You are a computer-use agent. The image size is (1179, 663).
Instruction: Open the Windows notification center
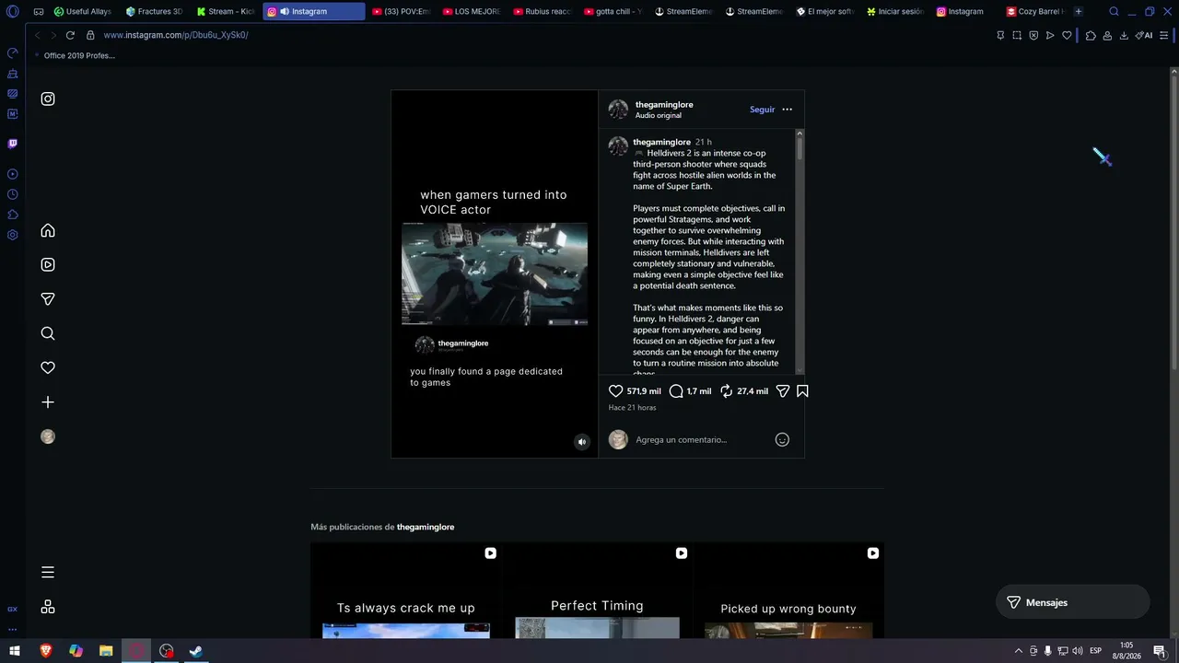pyautogui.click(x=1160, y=651)
